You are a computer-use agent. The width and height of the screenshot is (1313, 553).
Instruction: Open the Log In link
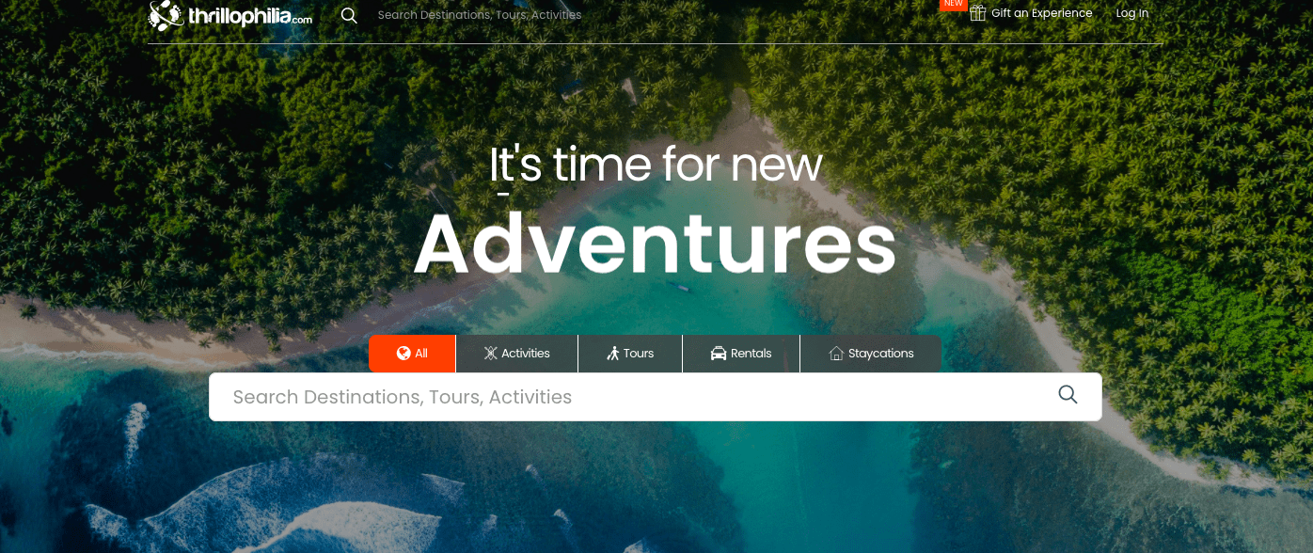[x=1131, y=13]
